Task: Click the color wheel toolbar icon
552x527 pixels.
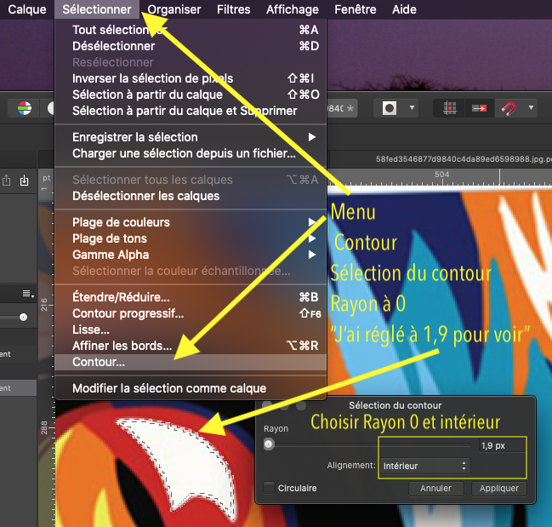Action: click(25, 108)
